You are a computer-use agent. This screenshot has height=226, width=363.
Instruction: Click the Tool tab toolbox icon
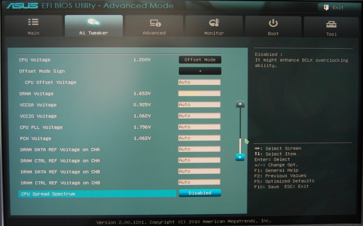[331, 24]
